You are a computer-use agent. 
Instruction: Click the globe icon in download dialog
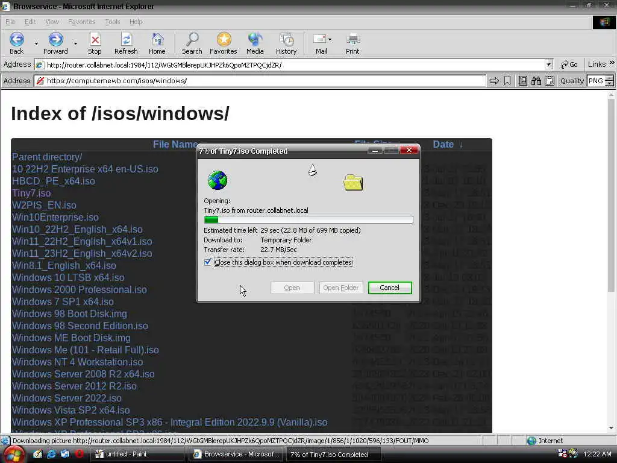[217, 180]
